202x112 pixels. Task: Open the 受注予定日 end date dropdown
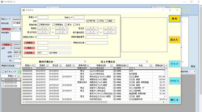[x=67, y=32]
